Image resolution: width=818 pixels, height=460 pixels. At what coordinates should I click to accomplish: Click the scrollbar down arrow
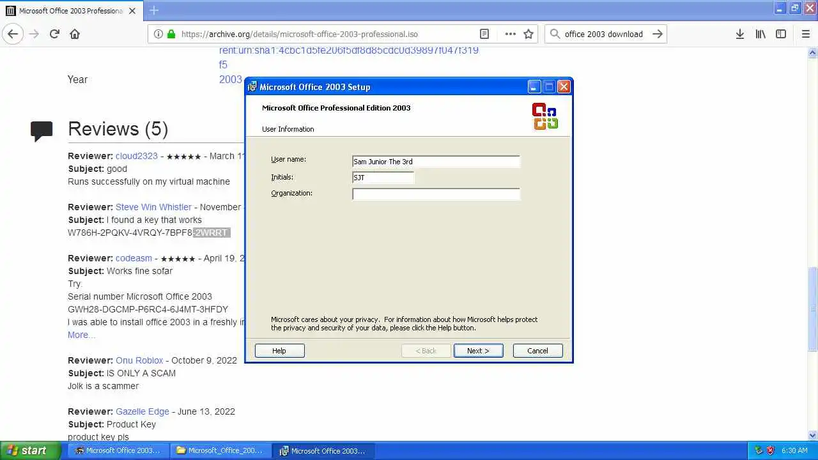coord(813,436)
